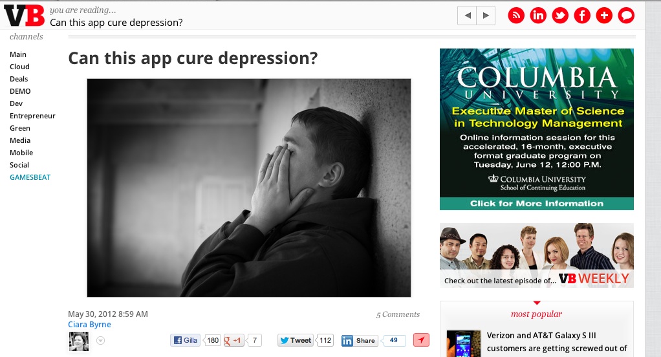The height and width of the screenshot is (357, 661).
Task: Click the red plus icon
Action: (603, 16)
